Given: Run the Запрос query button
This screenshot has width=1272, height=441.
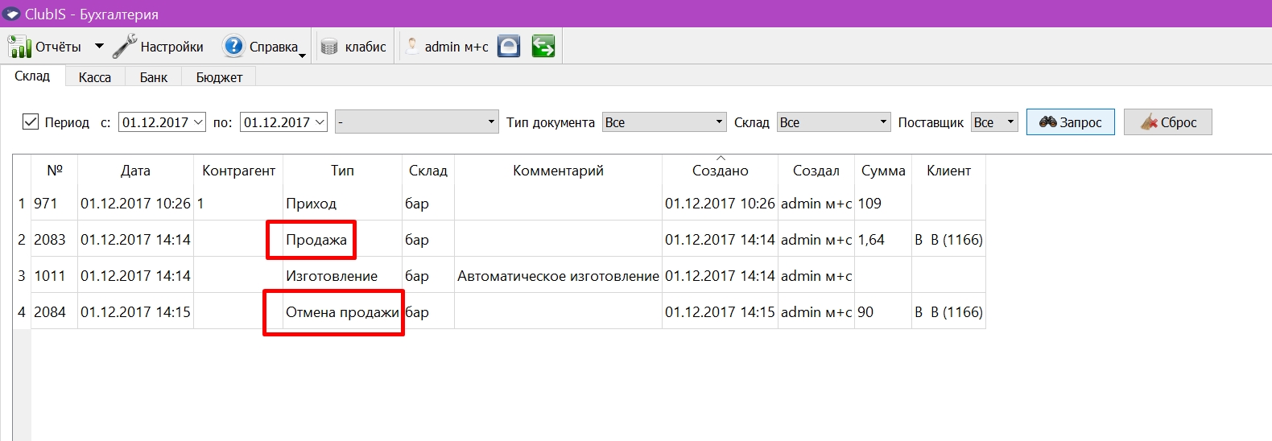Looking at the screenshot, I should 1070,122.
